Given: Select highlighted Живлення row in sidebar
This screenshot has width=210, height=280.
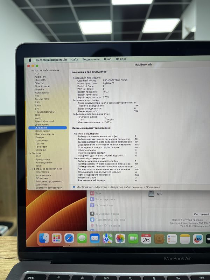Looking at the screenshot, I should [x=48, y=128].
